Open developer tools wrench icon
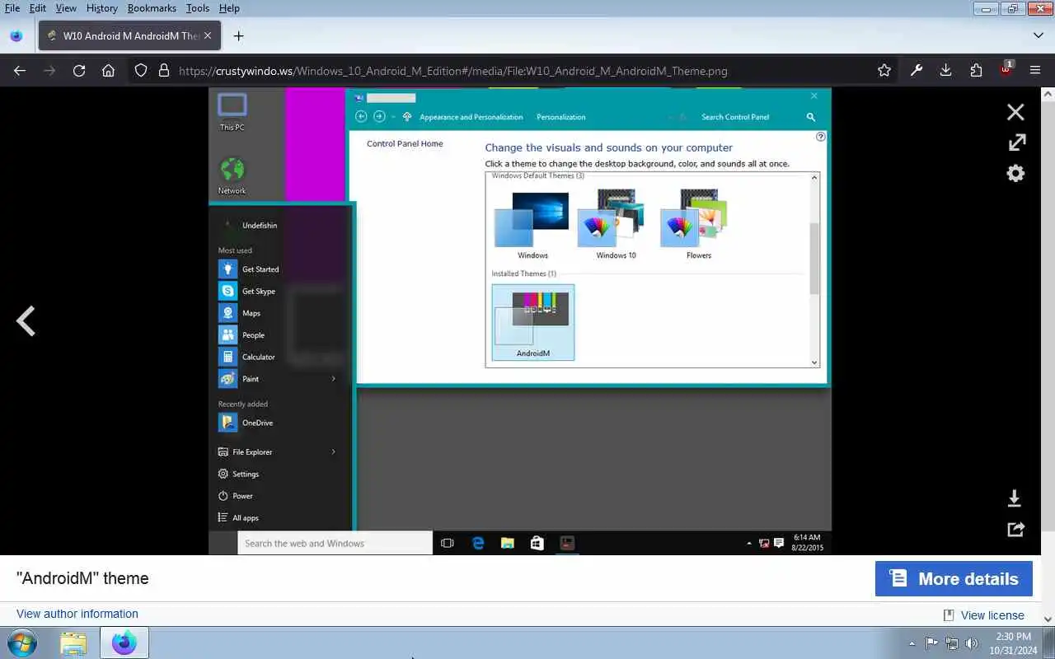 pos(917,71)
